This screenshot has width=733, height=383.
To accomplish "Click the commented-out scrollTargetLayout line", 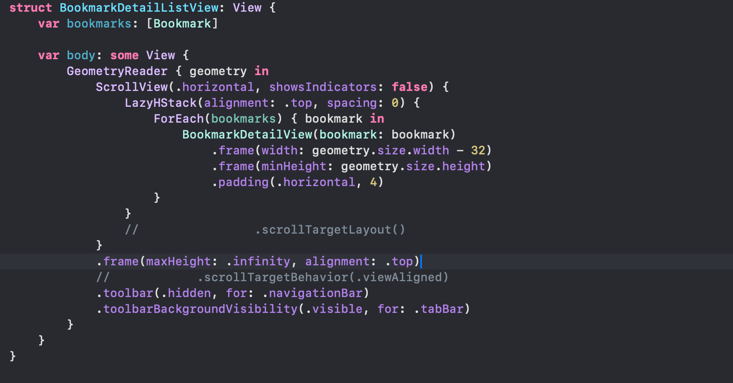I will pos(329,230).
